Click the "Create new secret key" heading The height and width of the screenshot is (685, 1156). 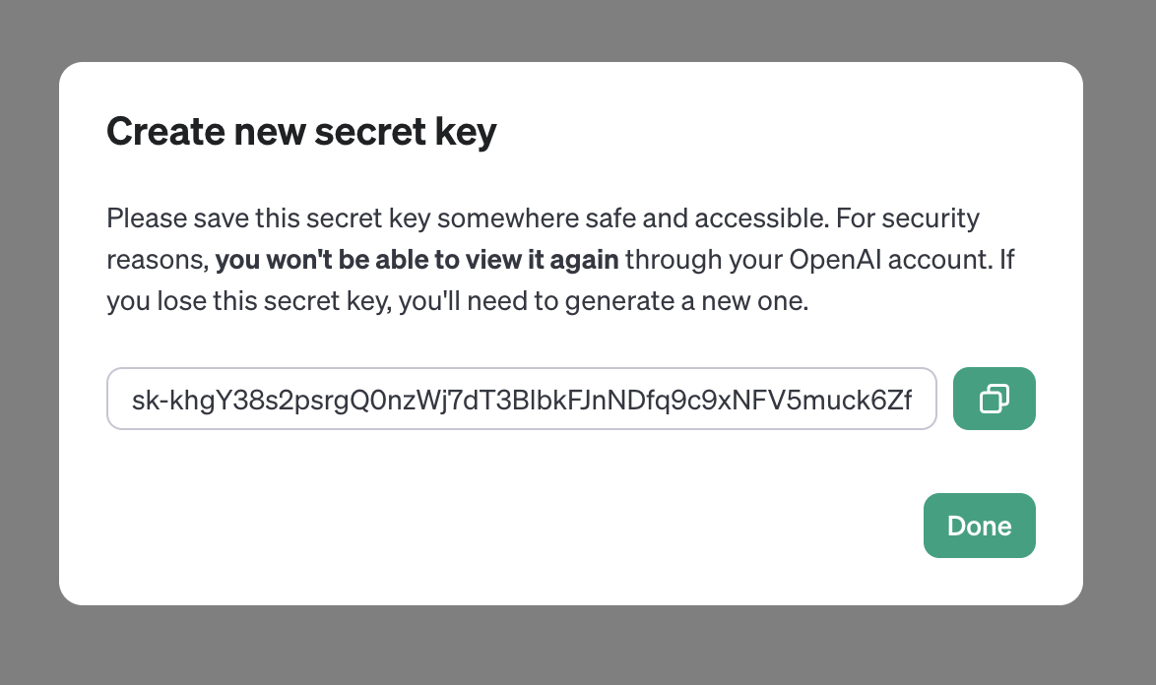pyautogui.click(x=301, y=132)
